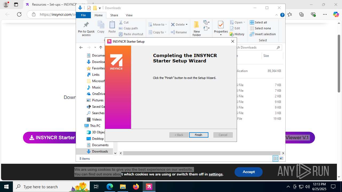Switch to the Home ribbon tab
Screen dimensions: 342x192
pyautogui.click(x=98, y=15)
